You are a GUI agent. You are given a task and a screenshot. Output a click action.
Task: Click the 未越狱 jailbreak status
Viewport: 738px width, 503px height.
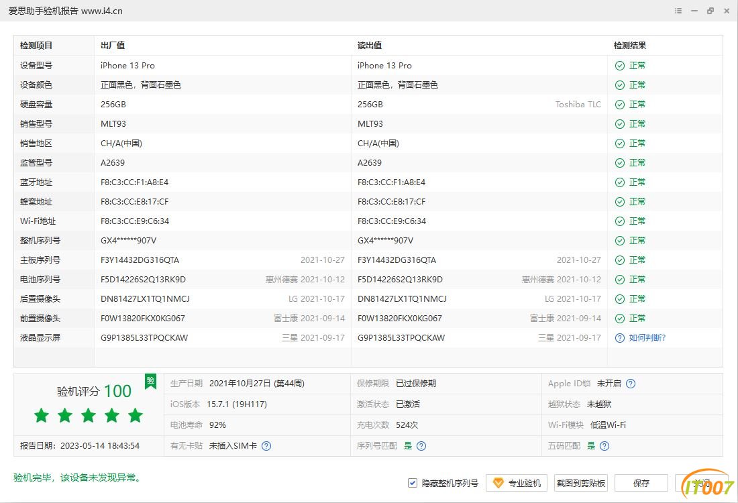599,404
